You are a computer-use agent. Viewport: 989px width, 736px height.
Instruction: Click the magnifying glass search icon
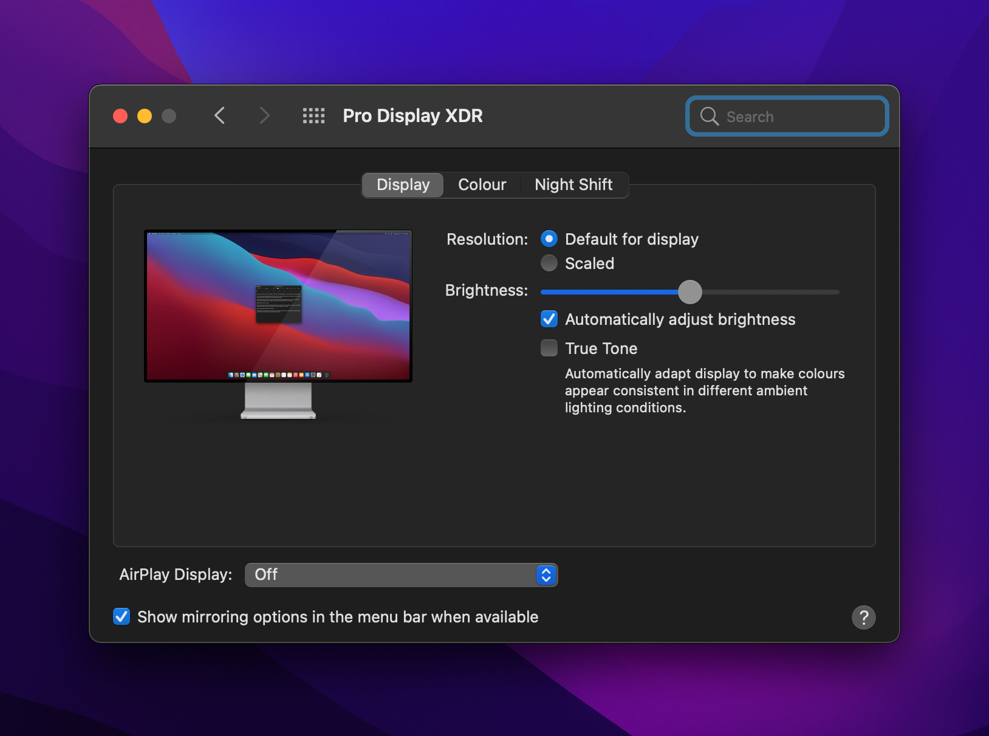709,116
